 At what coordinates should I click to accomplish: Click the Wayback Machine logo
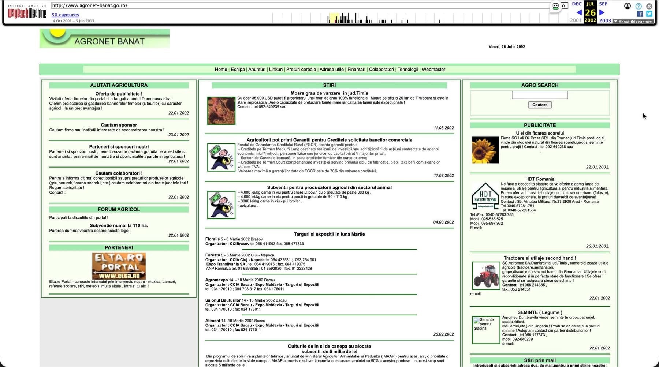pyautogui.click(x=27, y=12)
